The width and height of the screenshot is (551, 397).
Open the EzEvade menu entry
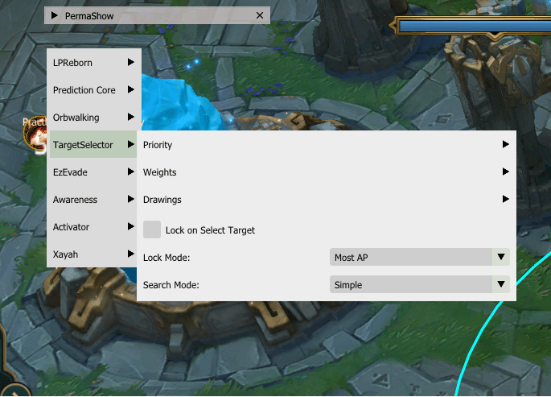(93, 172)
